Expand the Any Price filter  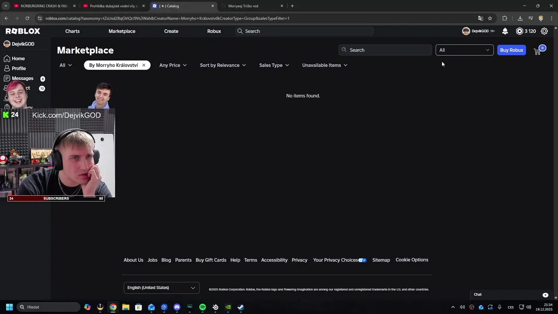pos(173,65)
